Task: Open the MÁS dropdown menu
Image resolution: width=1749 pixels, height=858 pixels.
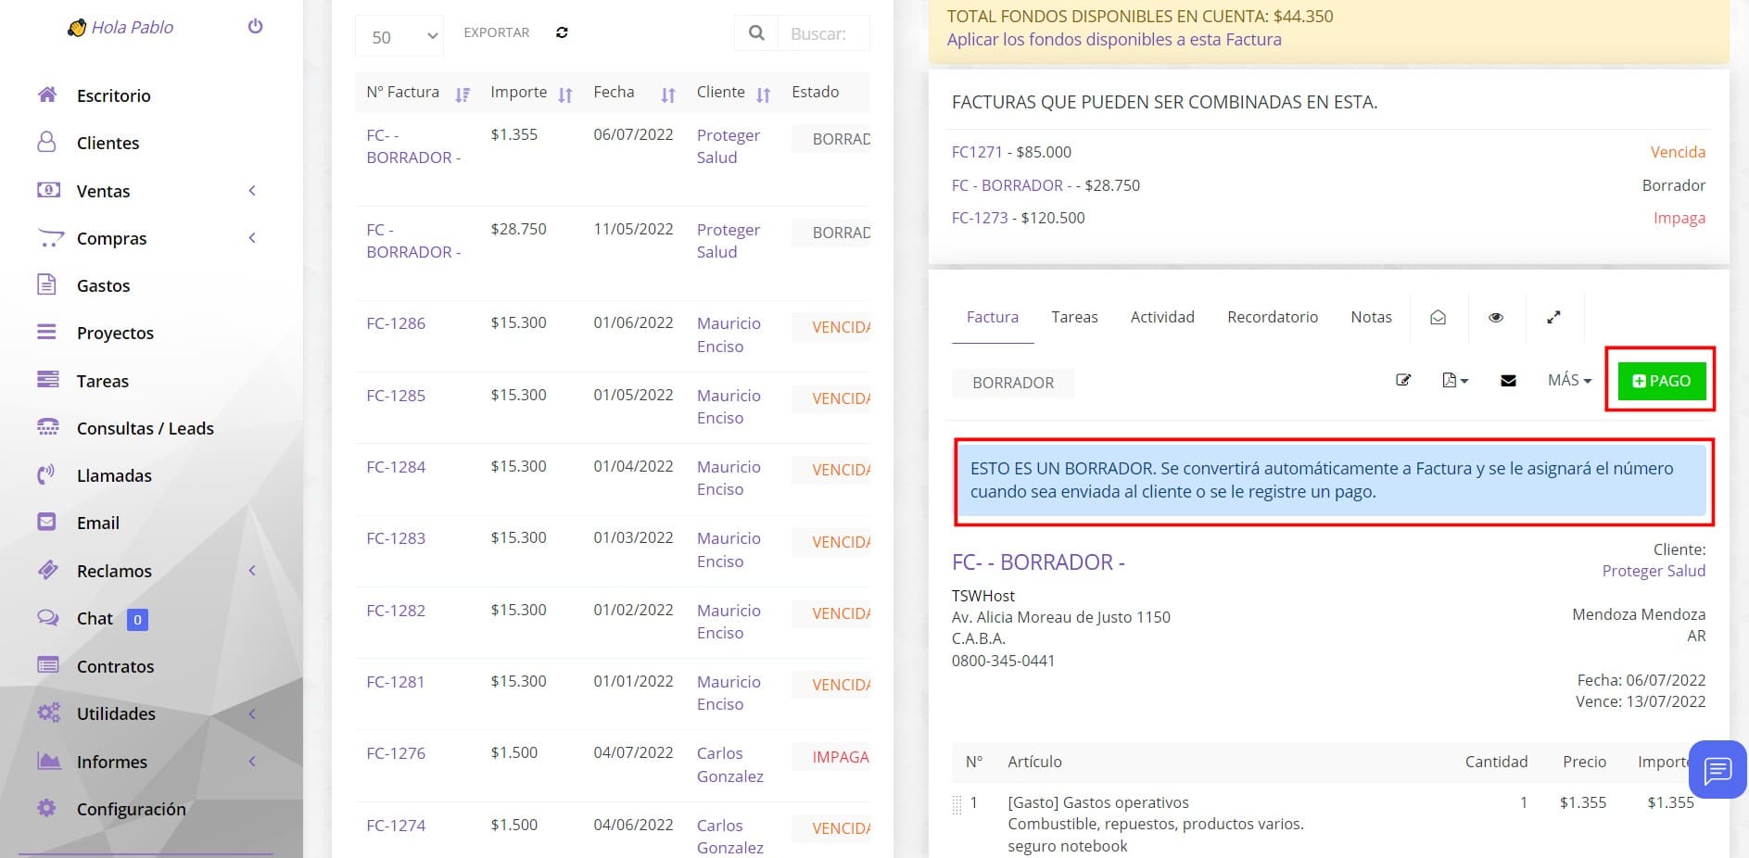Action: click(x=1569, y=380)
